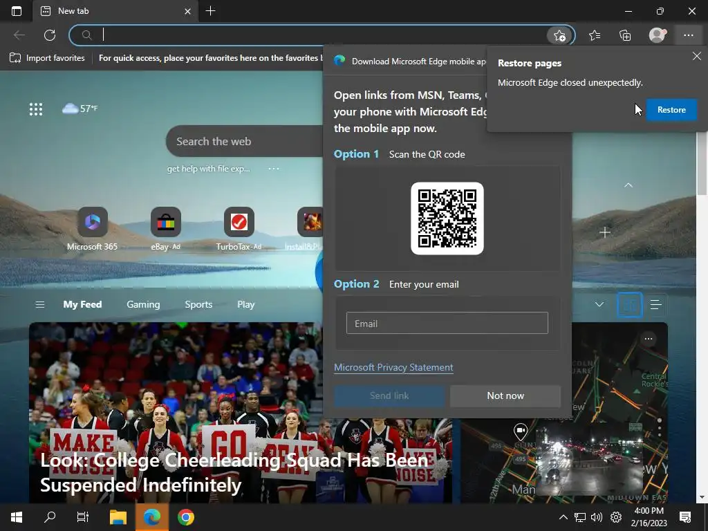The width and height of the screenshot is (708, 531).
Task: Open the get help with file exp suggestion
Action: coord(208,169)
